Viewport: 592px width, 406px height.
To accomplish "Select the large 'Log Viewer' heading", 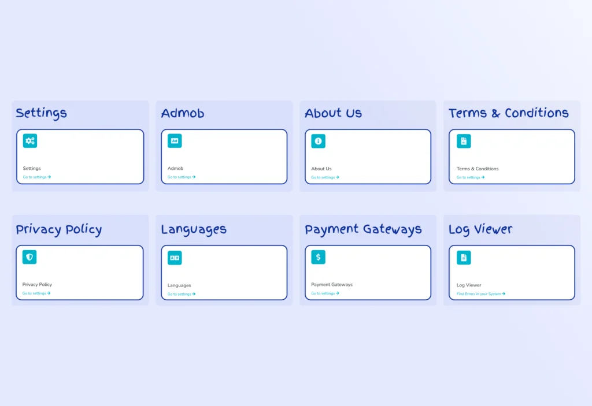I will tap(480, 229).
